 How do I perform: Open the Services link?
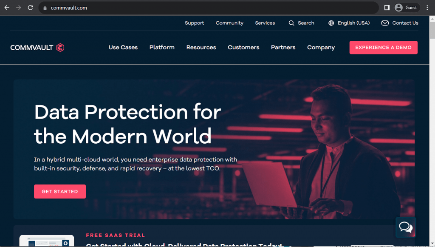click(x=265, y=23)
